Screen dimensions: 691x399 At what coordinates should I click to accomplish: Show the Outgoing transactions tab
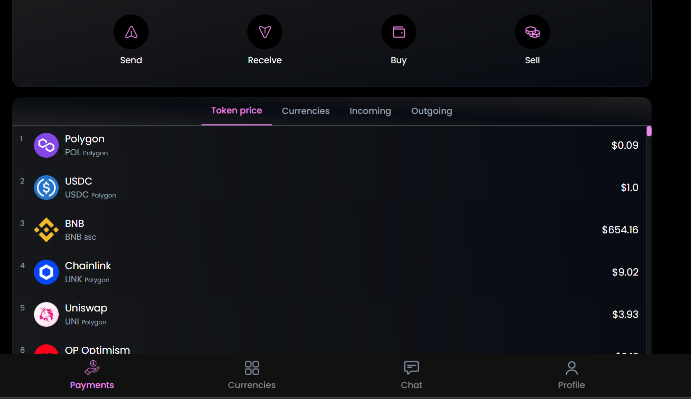431,111
